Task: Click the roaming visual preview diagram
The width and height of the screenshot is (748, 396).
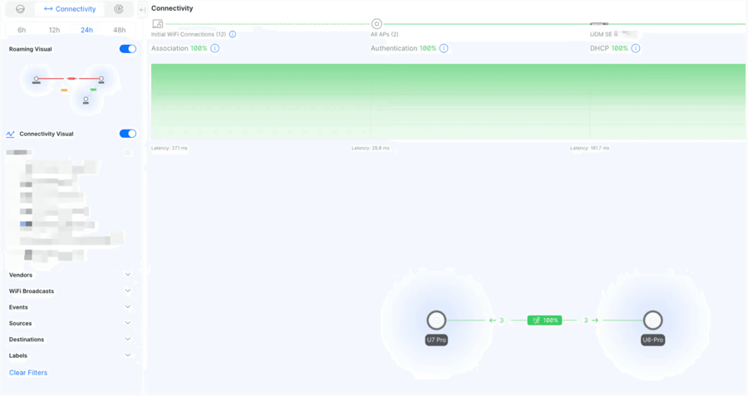Action: coord(69,87)
